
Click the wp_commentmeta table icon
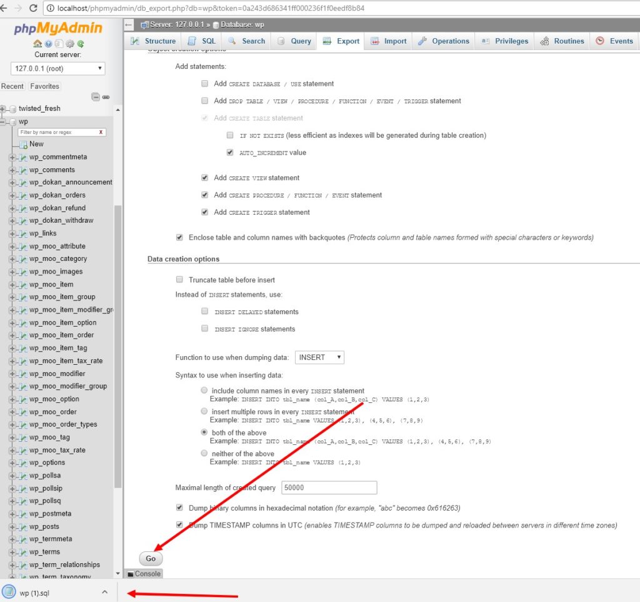[23, 157]
